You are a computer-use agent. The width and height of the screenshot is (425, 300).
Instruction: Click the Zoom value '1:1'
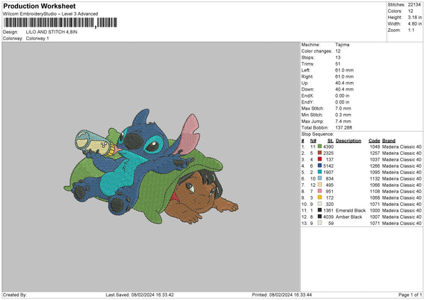[411, 30]
